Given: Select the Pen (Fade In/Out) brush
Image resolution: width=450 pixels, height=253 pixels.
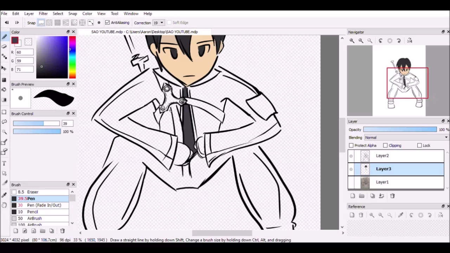Looking at the screenshot, I should click(40, 205).
